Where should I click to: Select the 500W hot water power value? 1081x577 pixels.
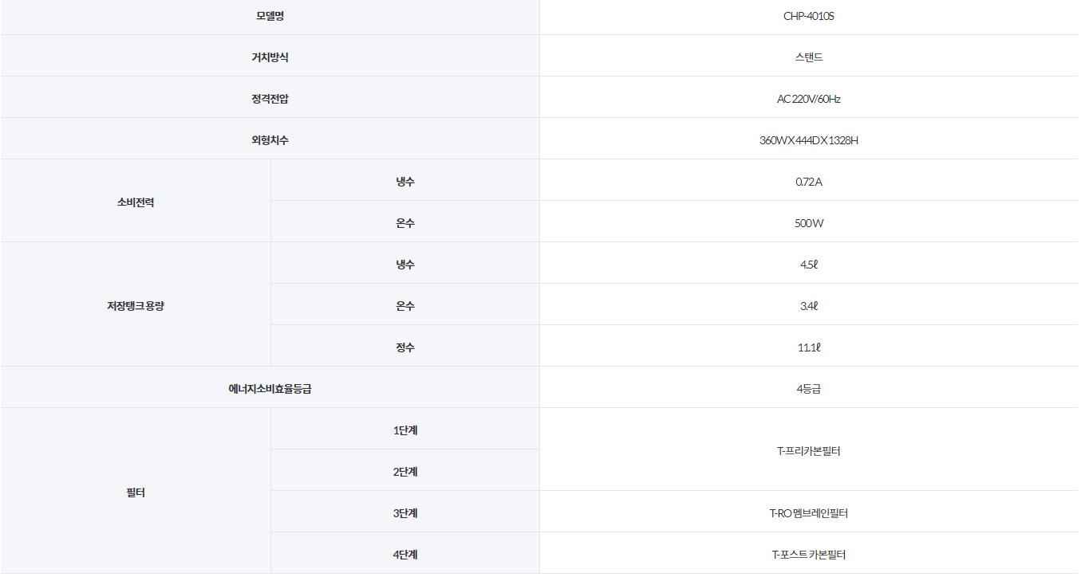click(x=808, y=223)
